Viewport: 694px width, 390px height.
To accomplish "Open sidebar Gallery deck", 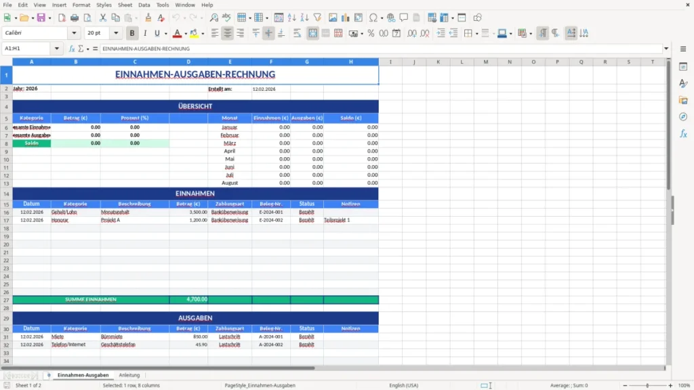I will (683, 100).
